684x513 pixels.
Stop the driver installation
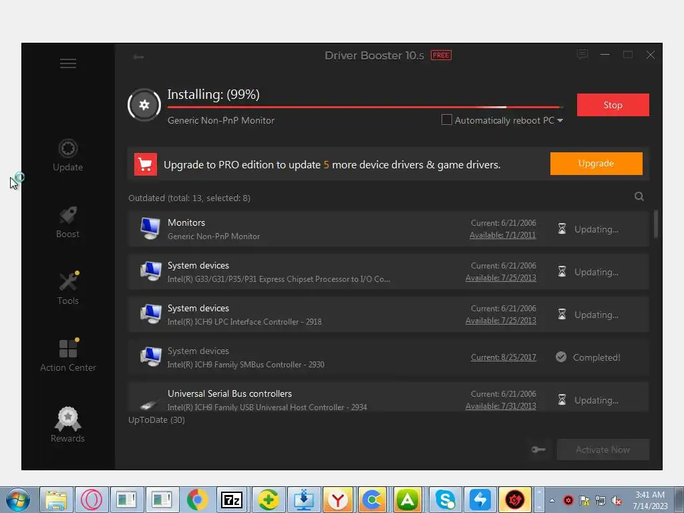pos(613,105)
